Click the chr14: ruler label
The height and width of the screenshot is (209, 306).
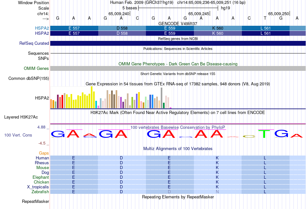click(43, 14)
